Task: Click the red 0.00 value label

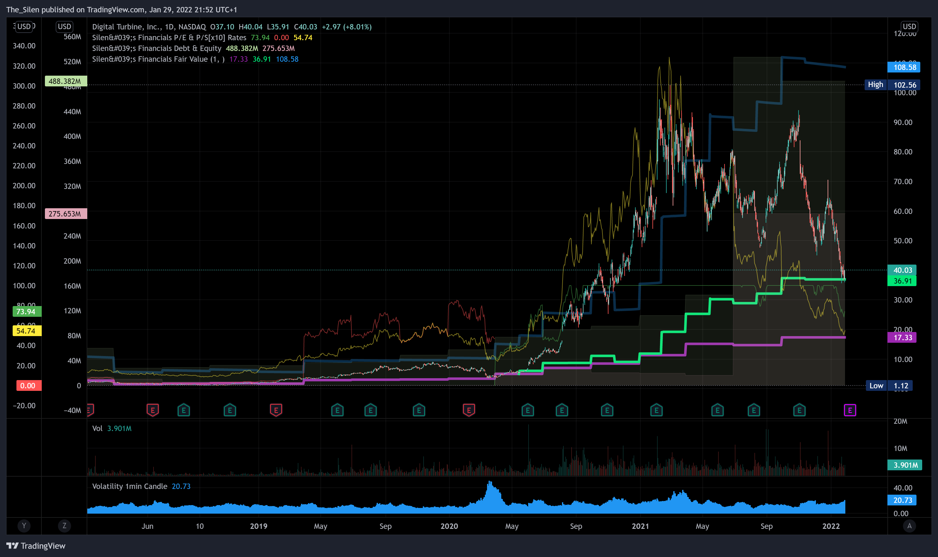Action: (x=29, y=385)
